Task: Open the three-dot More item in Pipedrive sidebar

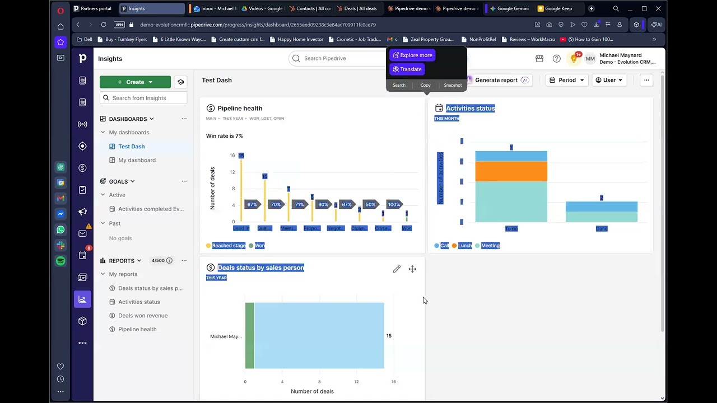Action: tap(82, 343)
